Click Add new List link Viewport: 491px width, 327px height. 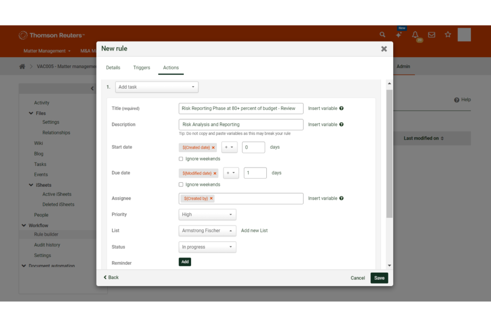[254, 231]
